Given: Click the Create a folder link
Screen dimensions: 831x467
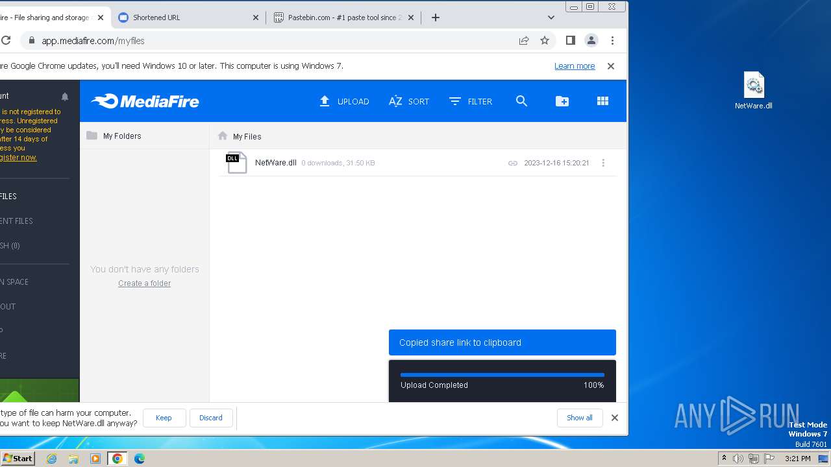Looking at the screenshot, I should [x=144, y=283].
